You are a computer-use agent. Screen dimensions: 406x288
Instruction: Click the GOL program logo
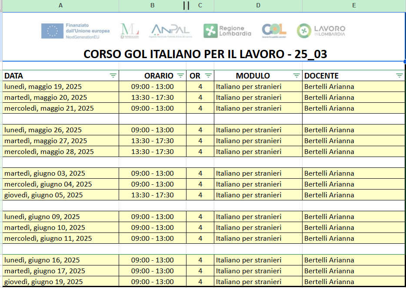[274, 30]
